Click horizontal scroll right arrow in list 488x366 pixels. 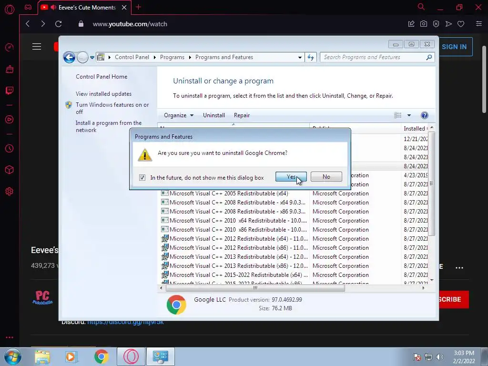click(423, 288)
